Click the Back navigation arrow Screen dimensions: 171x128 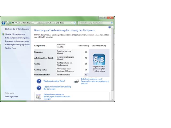tap(3, 23)
